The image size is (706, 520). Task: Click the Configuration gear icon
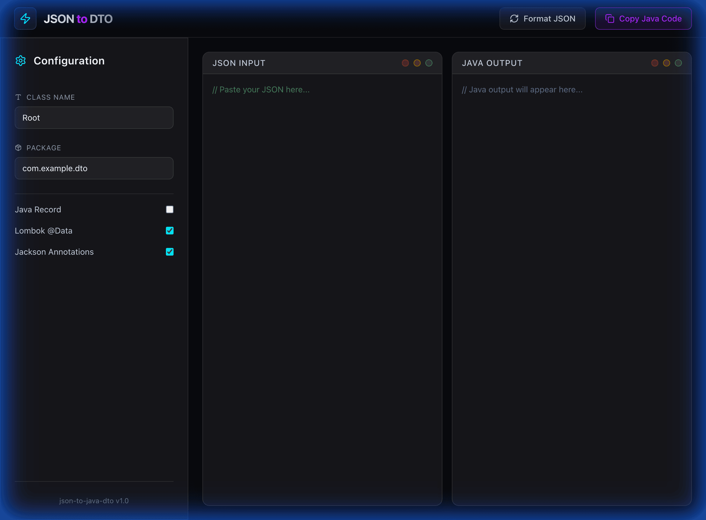pos(20,60)
